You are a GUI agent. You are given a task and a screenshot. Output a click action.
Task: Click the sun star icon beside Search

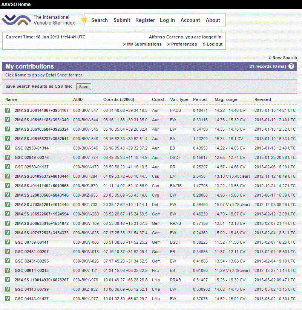(84, 20)
